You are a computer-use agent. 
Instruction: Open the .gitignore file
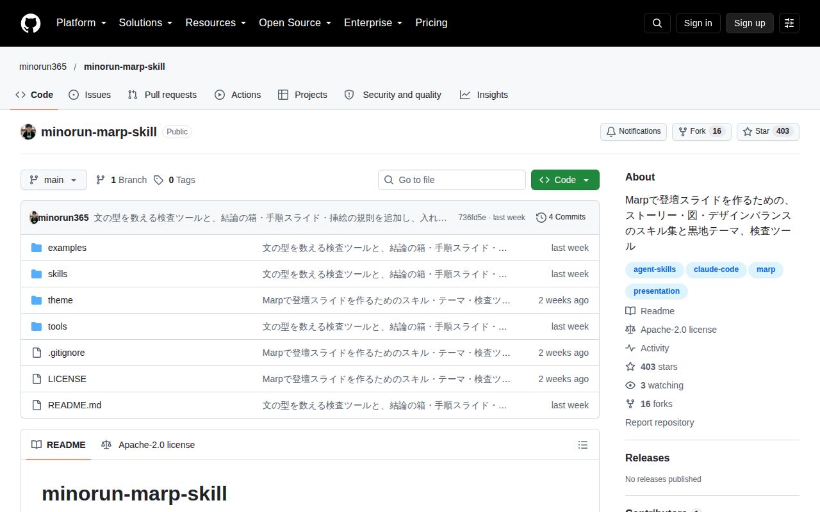[x=67, y=353]
